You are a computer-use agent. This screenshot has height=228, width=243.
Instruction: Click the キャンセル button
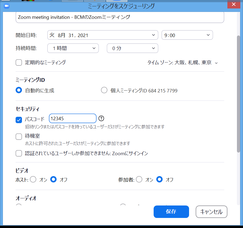(211, 212)
